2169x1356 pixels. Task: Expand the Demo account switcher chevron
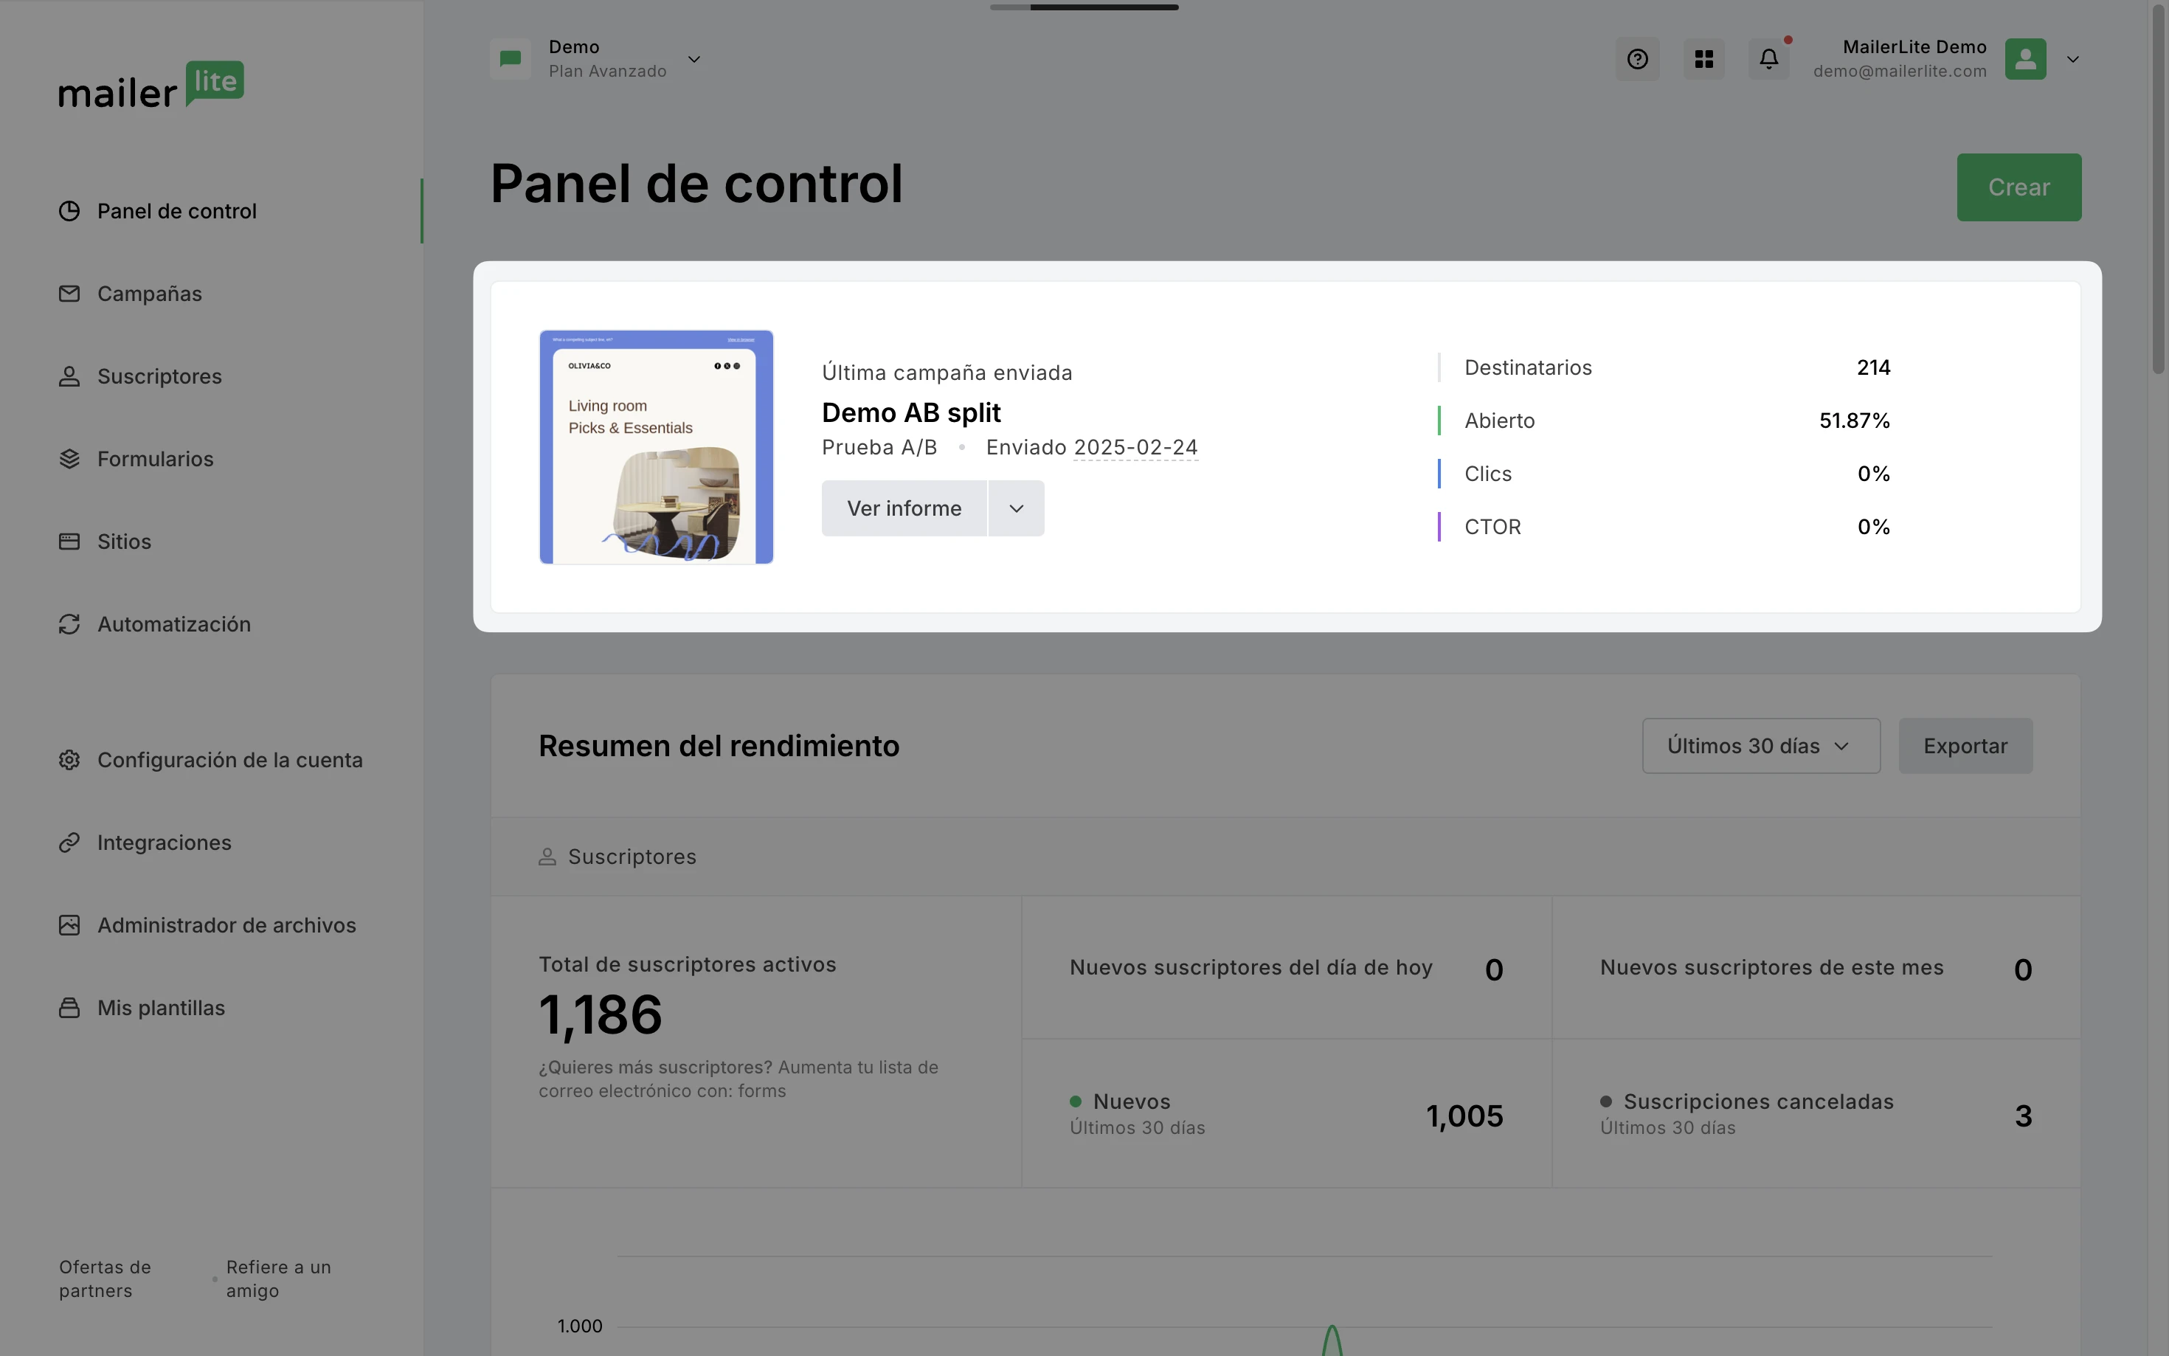[x=694, y=59]
